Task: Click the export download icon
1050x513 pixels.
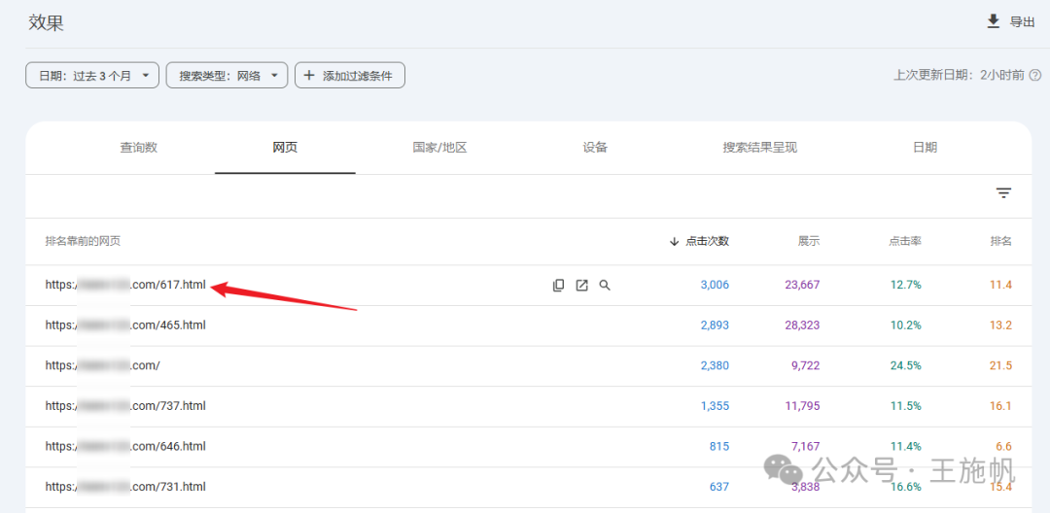Action: pos(993,21)
